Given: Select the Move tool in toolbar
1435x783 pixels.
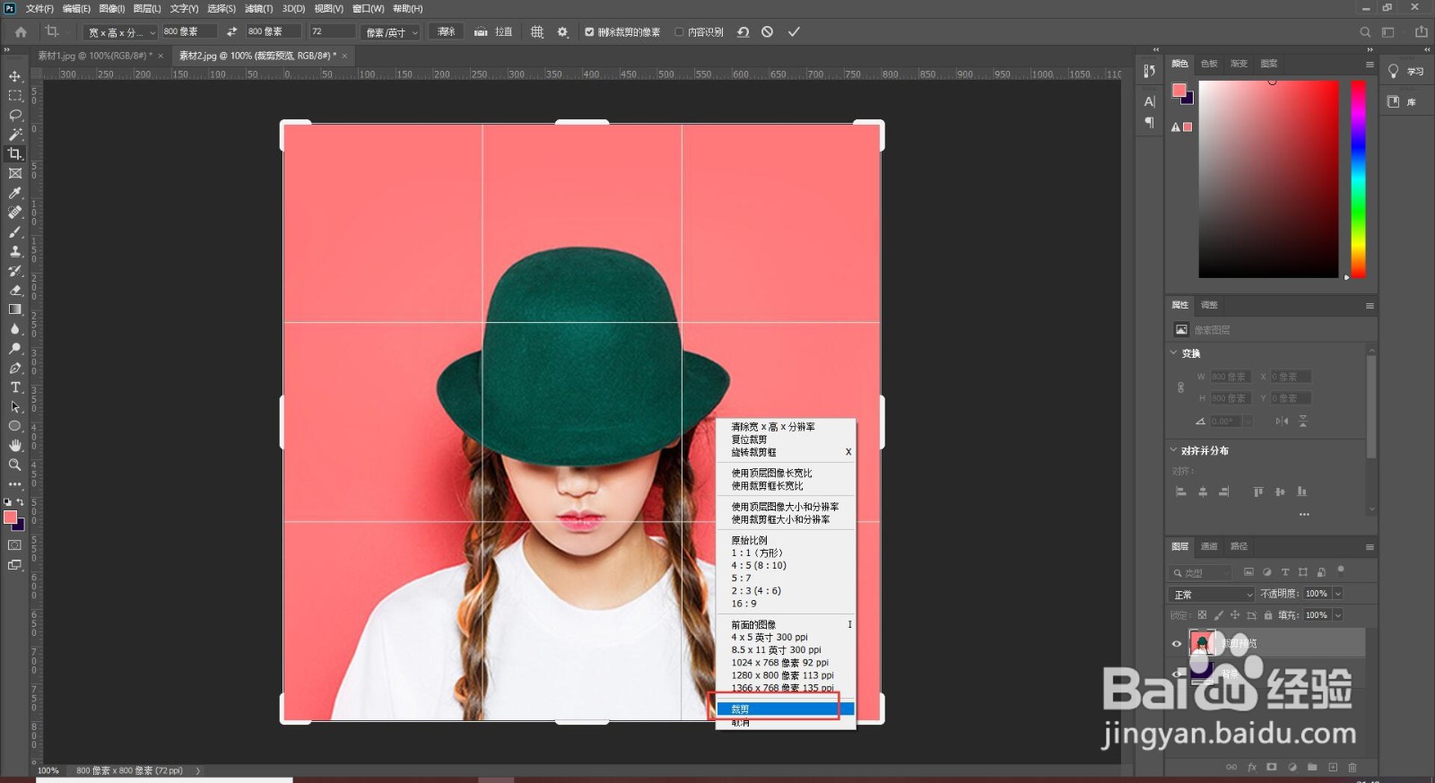Looking at the screenshot, I should click(x=15, y=76).
